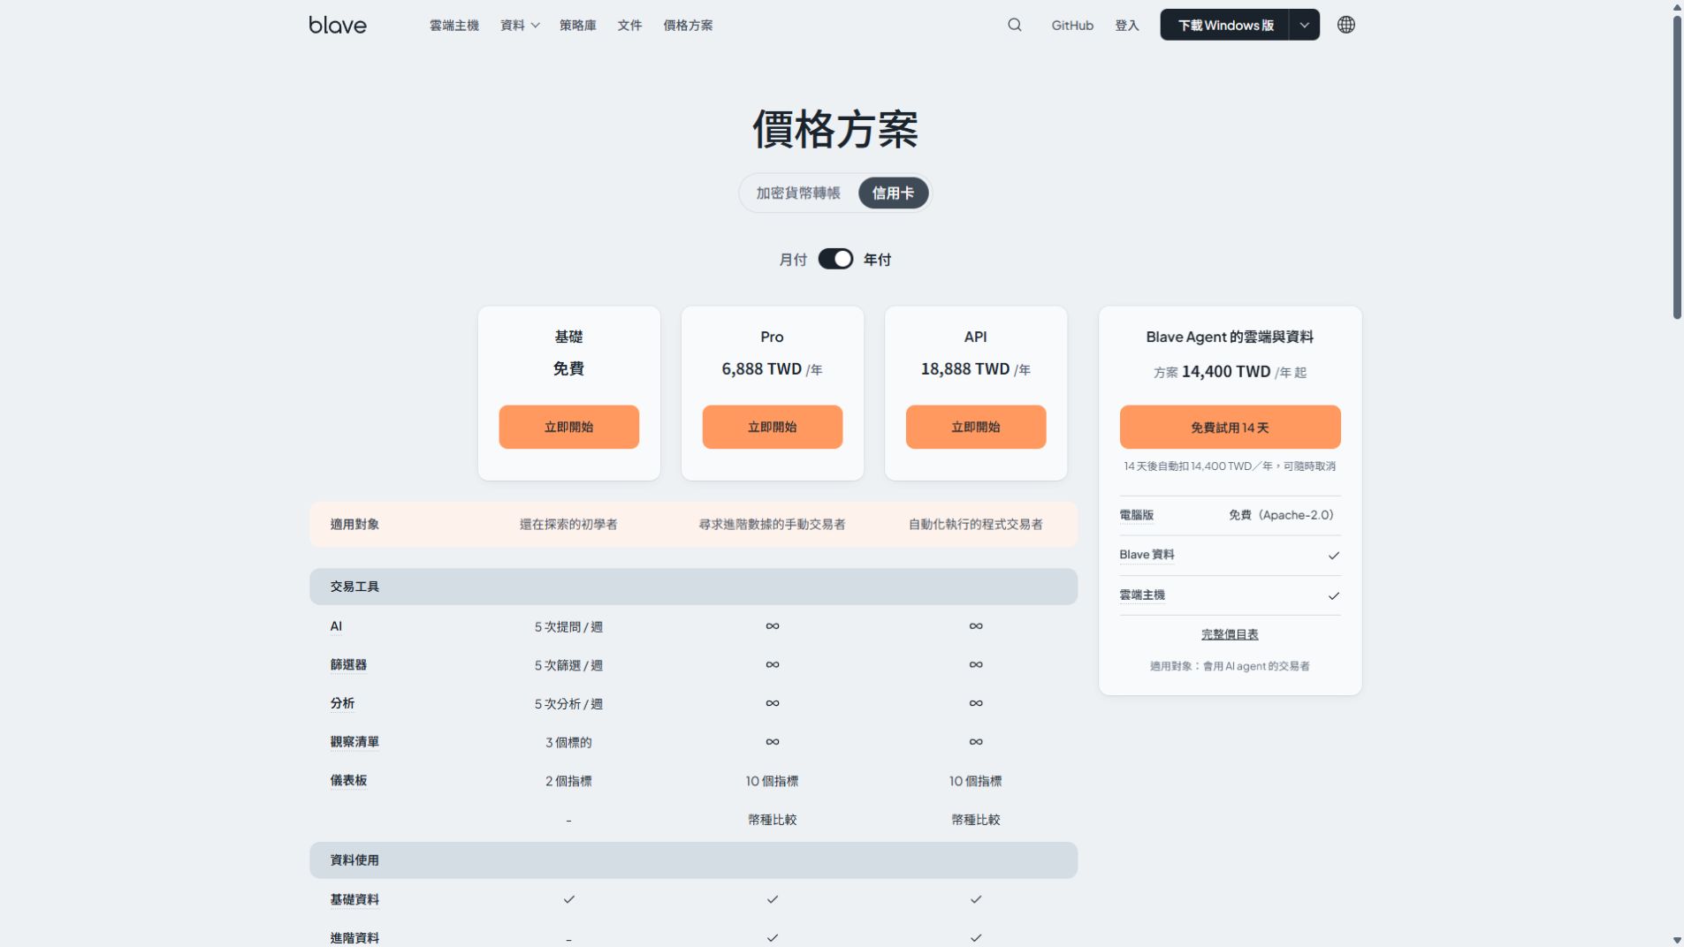Click checkmark in 雲端主機 sidebar row
Screen dimensions: 1684x947
point(1333,595)
